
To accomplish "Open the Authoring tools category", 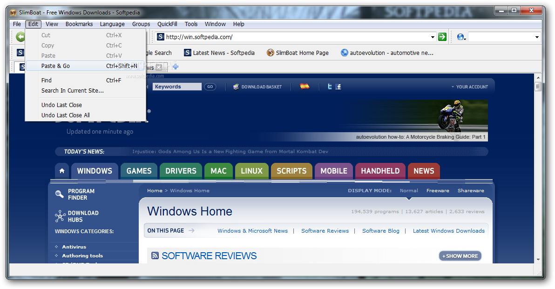I will click(x=82, y=255).
